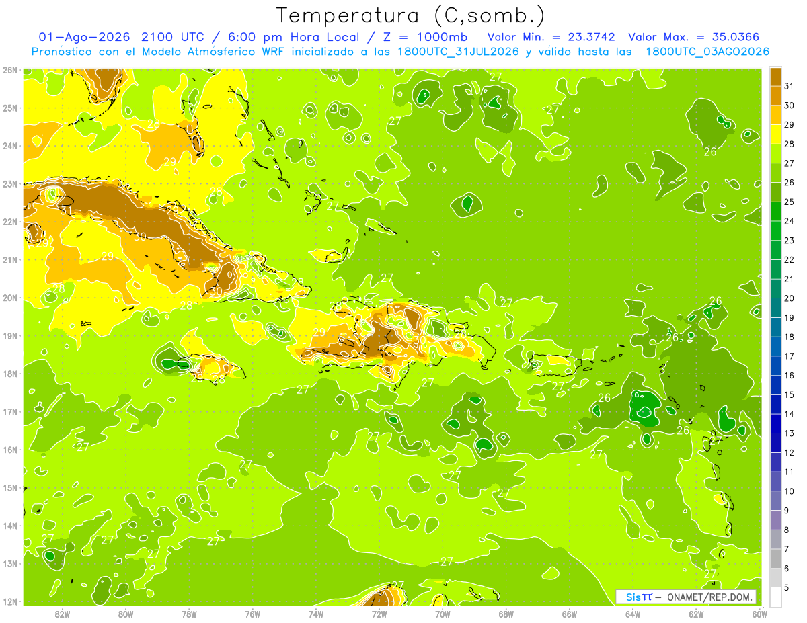Click the 15 label on the color scale
The image size is (807, 623).
[789, 394]
